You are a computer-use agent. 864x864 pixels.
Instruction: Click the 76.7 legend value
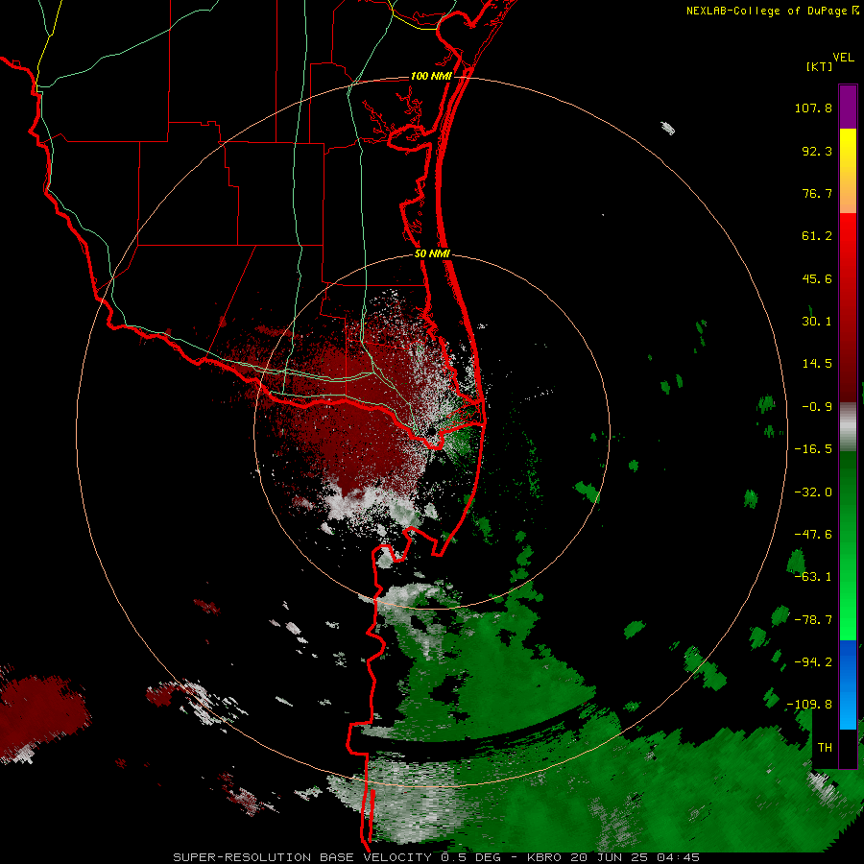pos(817,193)
